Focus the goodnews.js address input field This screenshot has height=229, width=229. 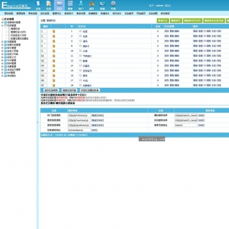coord(79,125)
